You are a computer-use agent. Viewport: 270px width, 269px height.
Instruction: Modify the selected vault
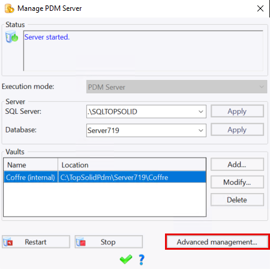pos(237,182)
